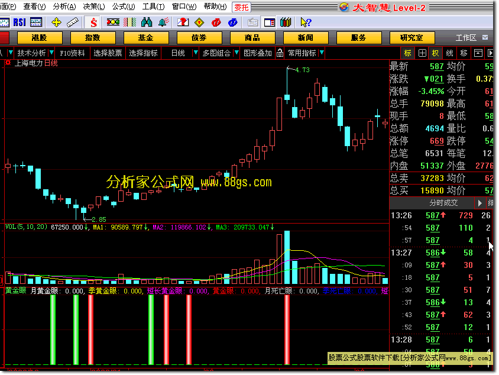The width and height of the screenshot is (499, 375).
Task: Click the chart icon left of RSI
Action: [x=5, y=22]
